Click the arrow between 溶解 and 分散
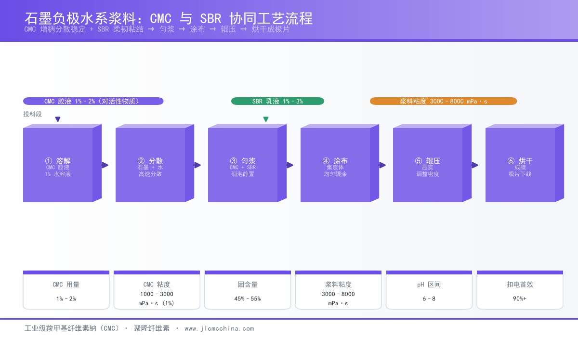This screenshot has height=337, width=578. pyautogui.click(x=105, y=165)
